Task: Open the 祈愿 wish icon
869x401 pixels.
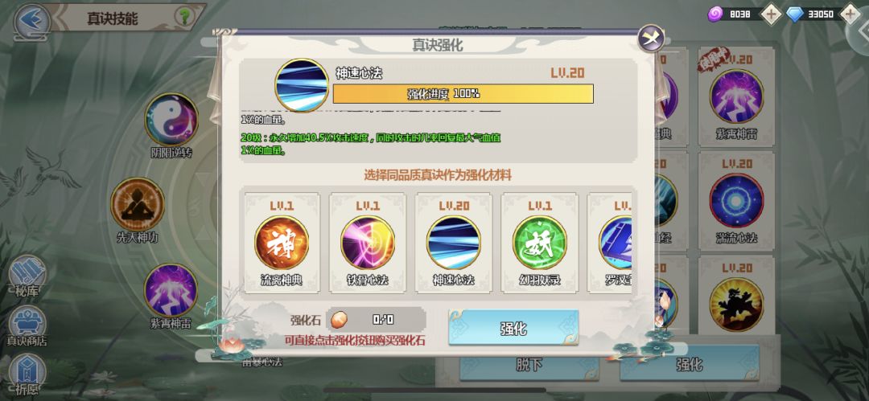Action: (27, 375)
